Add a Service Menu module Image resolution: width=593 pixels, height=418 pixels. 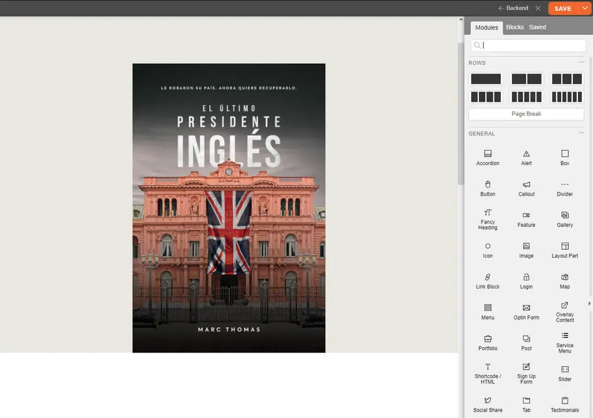click(565, 343)
